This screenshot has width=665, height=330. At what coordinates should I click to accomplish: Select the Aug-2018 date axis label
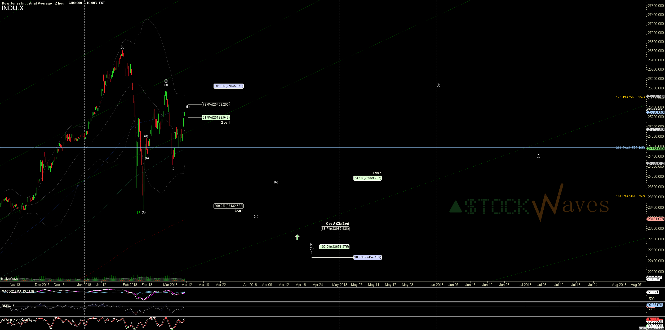[x=619, y=285]
